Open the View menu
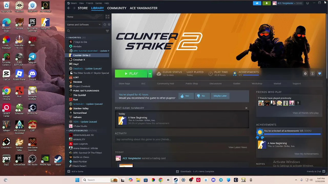Viewport: 328px width, 184px height. point(81,3)
